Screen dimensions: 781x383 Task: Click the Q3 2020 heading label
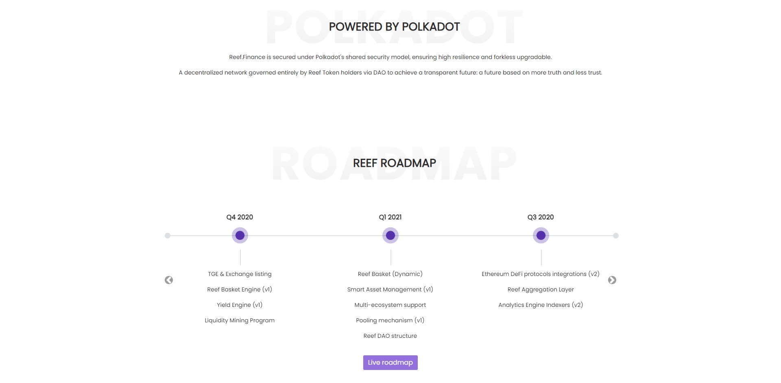point(541,217)
